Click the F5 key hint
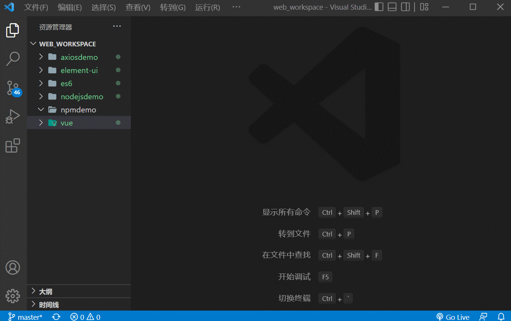The image size is (511, 321). pyautogui.click(x=325, y=277)
